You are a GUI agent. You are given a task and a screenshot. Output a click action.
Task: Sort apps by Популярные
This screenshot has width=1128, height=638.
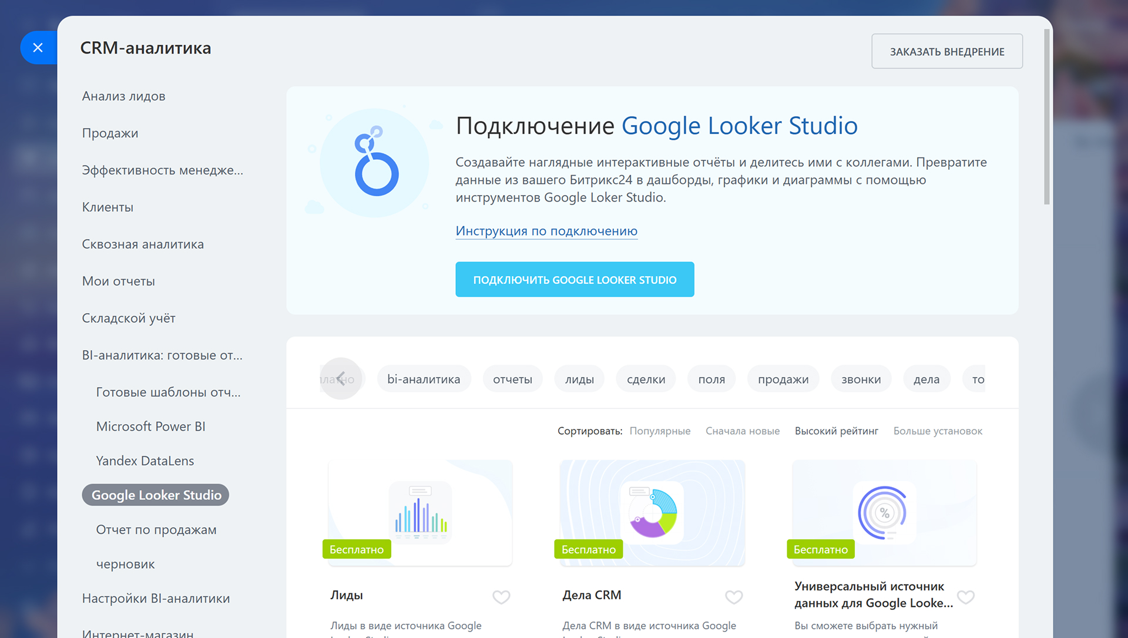660,431
